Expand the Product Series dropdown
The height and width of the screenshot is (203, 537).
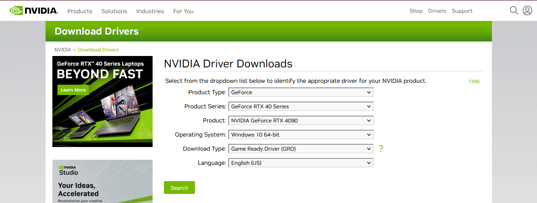[x=301, y=107]
